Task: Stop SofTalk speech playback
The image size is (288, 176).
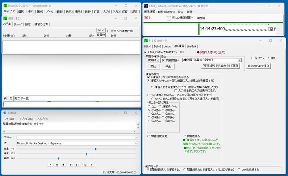Action: 63,164
